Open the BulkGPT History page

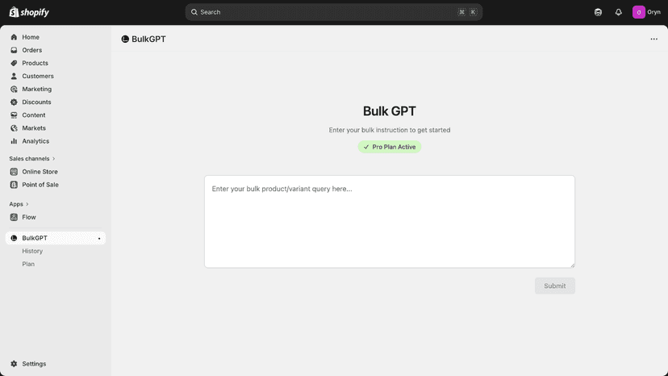32,251
